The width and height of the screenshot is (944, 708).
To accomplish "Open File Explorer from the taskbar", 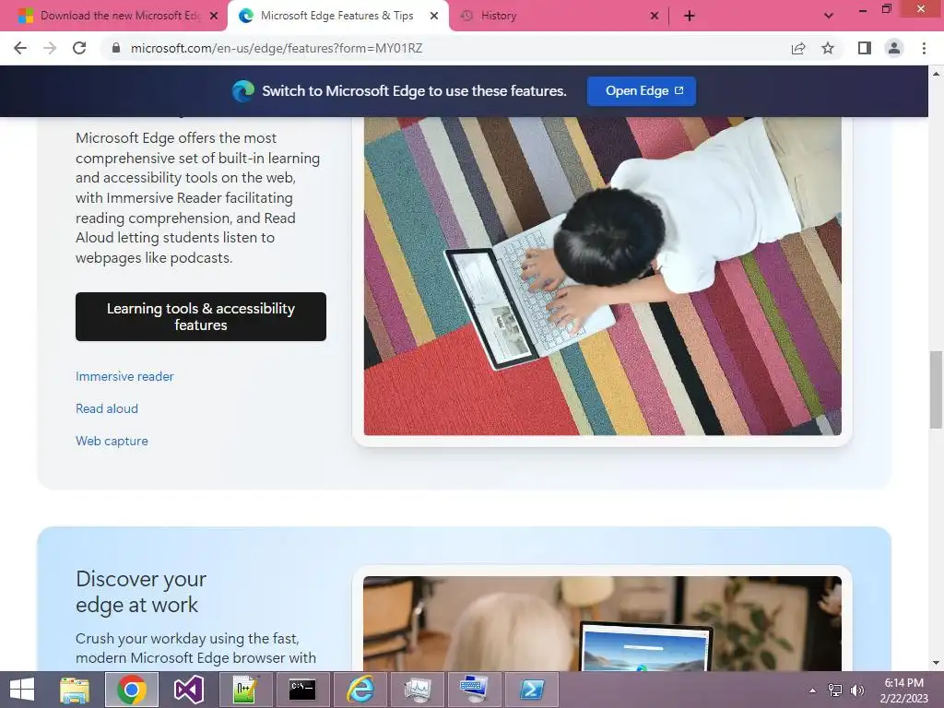I will [x=74, y=690].
